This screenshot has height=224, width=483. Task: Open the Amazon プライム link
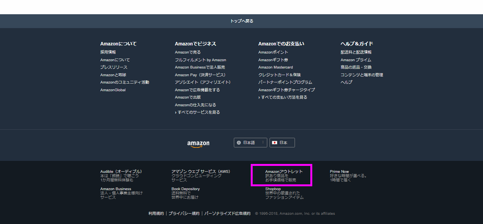tap(356, 60)
